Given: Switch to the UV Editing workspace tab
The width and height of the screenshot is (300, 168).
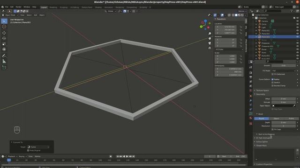Looking at the screenshot, I should point(75,7).
